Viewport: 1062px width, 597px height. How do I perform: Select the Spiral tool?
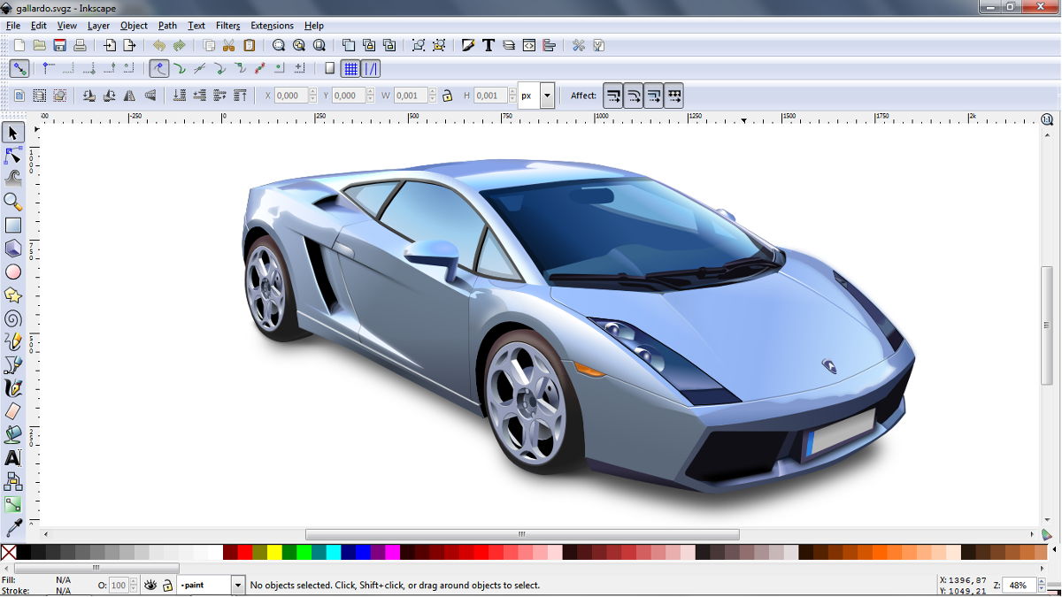(x=12, y=318)
